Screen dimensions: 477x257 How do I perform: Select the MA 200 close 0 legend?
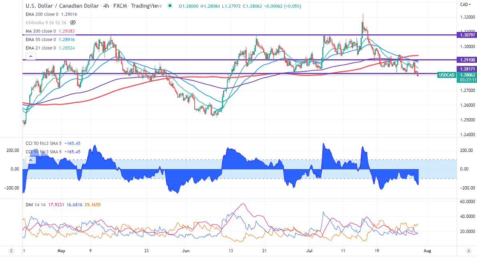41,31
